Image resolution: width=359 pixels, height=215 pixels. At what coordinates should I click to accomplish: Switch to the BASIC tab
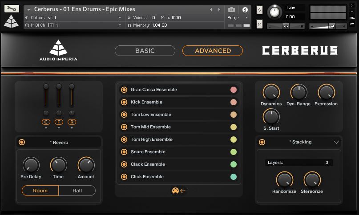(x=145, y=51)
